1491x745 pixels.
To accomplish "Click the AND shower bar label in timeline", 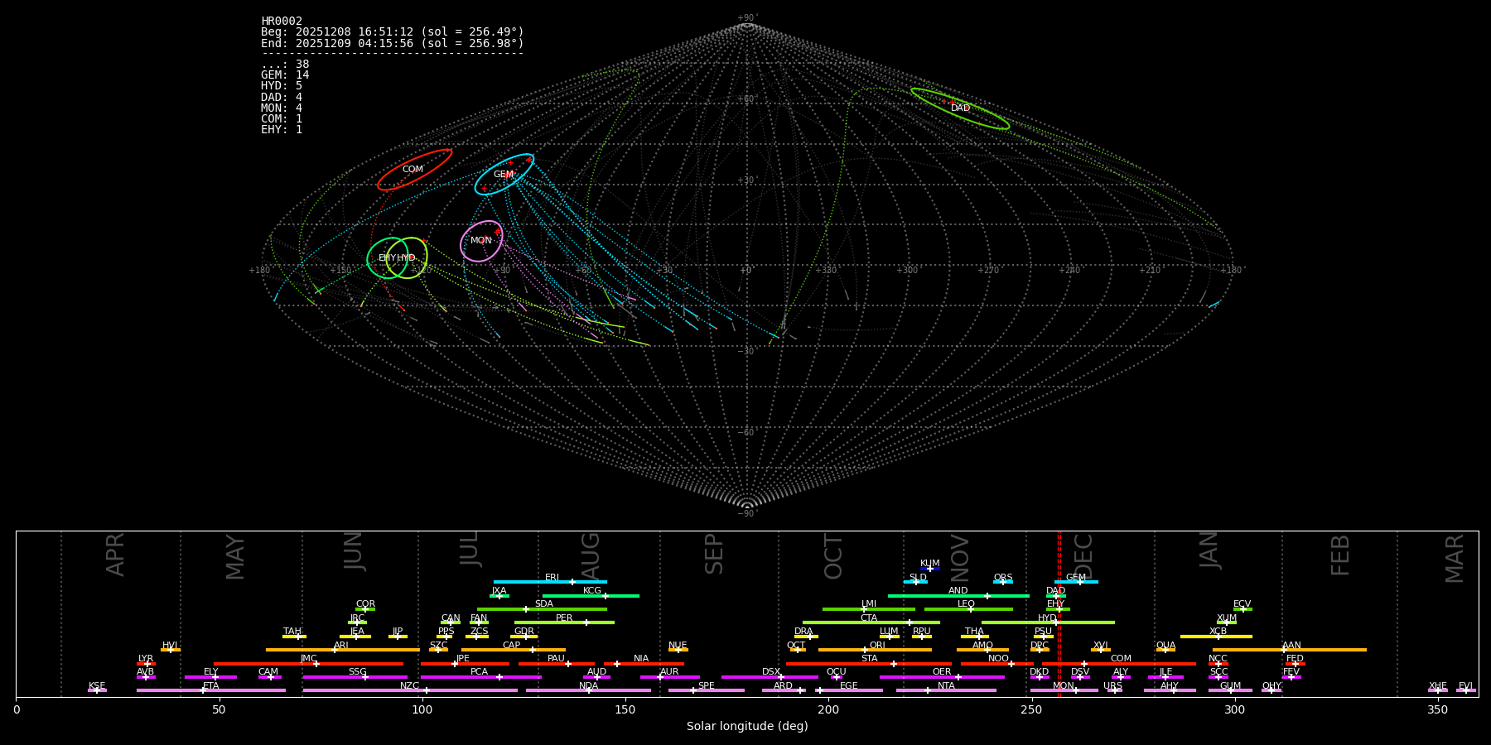I will [x=958, y=591].
